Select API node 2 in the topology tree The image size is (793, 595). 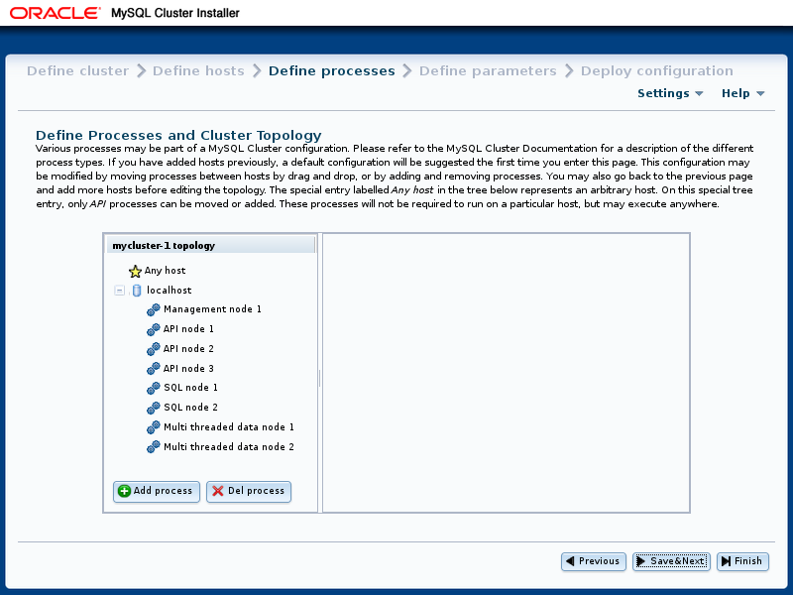tap(186, 348)
